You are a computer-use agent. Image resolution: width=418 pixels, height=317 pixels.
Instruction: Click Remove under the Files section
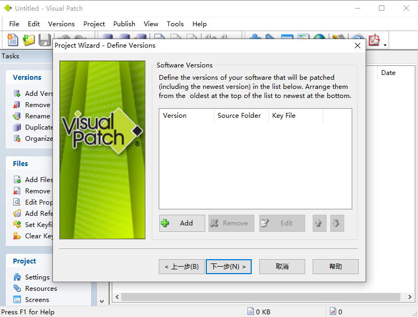point(32,191)
